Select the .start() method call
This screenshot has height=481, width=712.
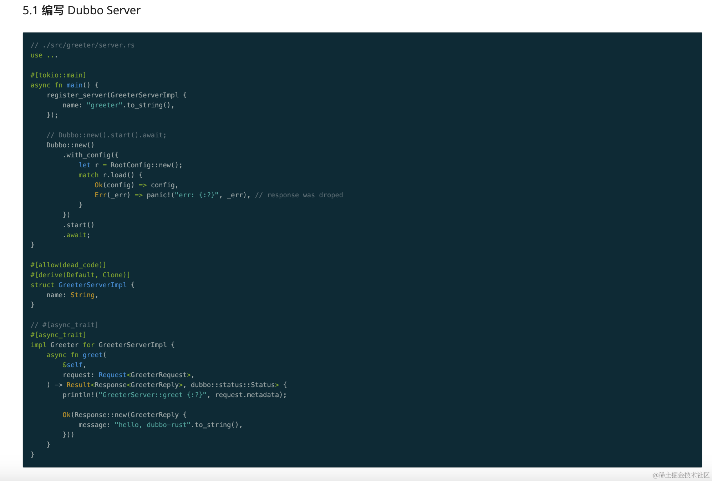(78, 225)
